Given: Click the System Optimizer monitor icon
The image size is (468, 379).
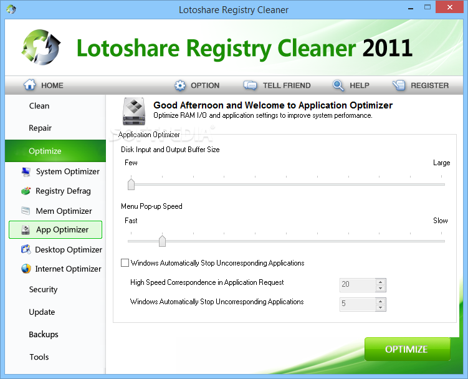Looking at the screenshot, I should coord(26,171).
